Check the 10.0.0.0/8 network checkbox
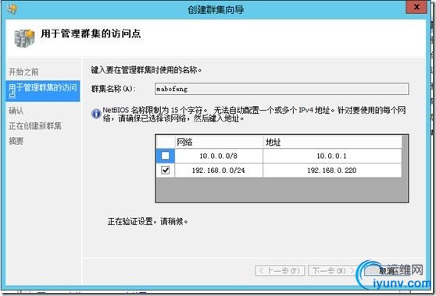The height and width of the screenshot is (296, 436). click(165, 156)
